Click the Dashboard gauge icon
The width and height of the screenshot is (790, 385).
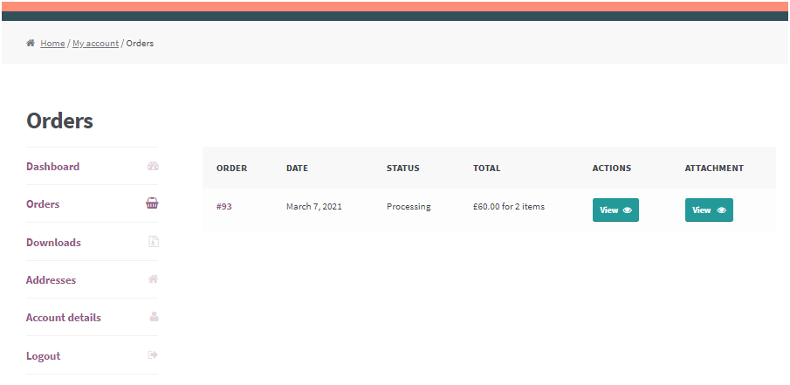click(153, 166)
